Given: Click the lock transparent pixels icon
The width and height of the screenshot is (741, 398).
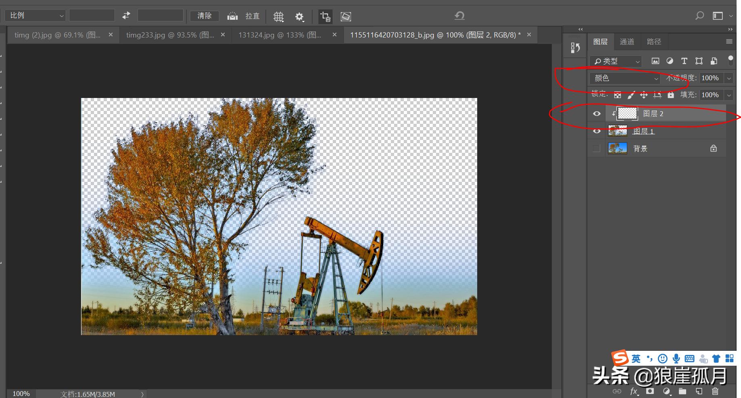Looking at the screenshot, I should 618,95.
